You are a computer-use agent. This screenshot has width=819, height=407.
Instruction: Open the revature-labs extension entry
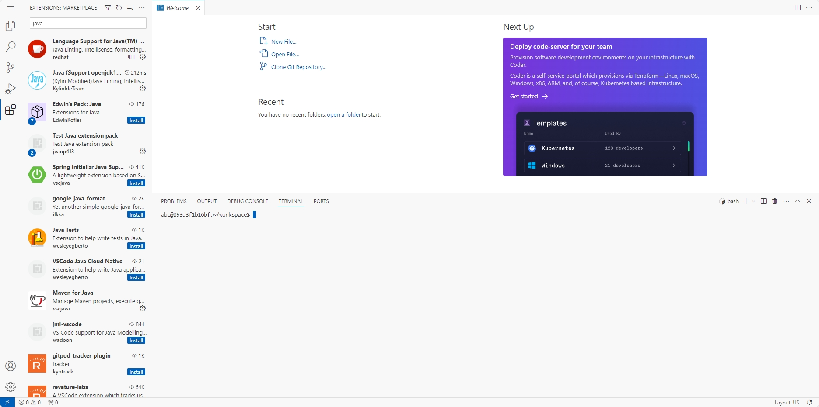(87, 388)
